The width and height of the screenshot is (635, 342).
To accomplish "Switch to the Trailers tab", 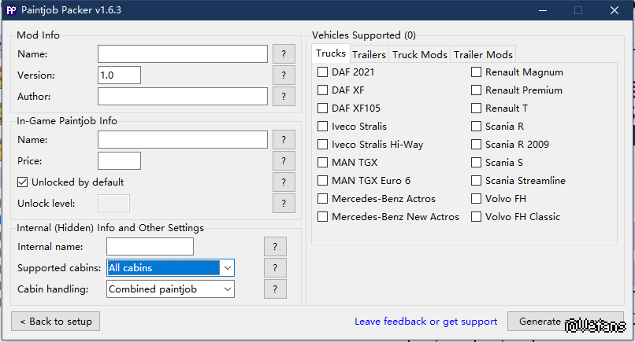I will pyautogui.click(x=369, y=54).
